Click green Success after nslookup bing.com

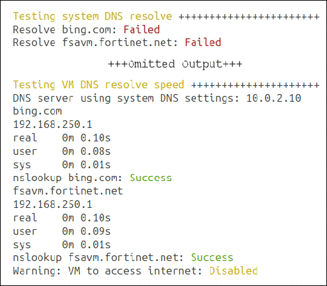click(x=151, y=178)
